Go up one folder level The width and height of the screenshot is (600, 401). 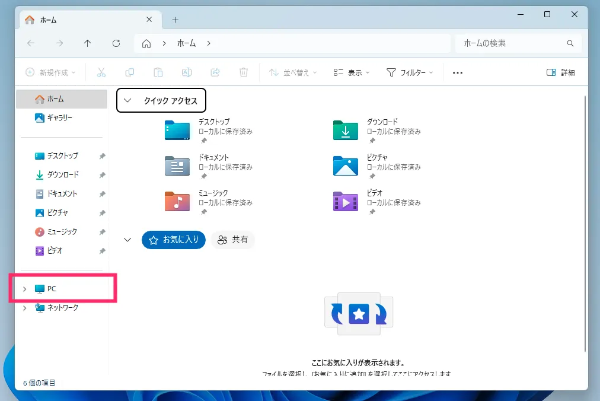88,43
